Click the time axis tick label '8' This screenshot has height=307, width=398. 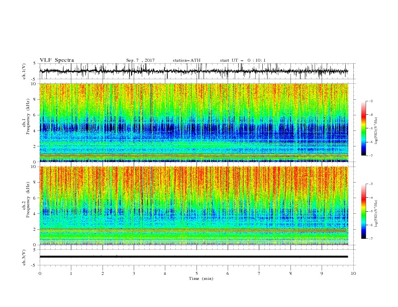pos(290,273)
